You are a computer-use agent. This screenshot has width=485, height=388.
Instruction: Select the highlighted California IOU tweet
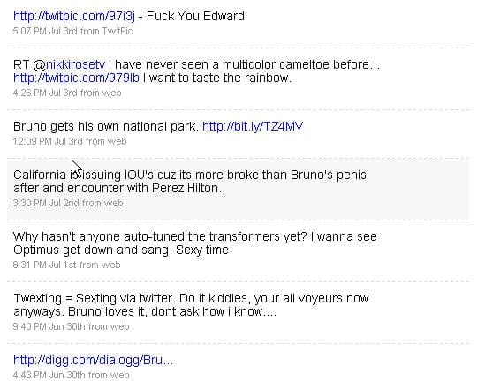click(x=239, y=189)
